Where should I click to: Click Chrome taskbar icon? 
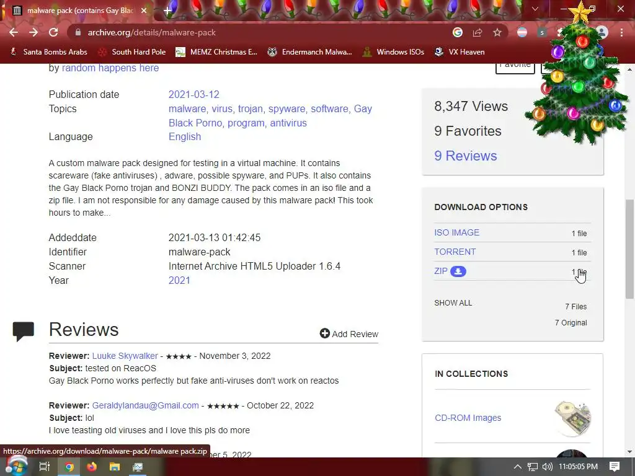(69, 467)
